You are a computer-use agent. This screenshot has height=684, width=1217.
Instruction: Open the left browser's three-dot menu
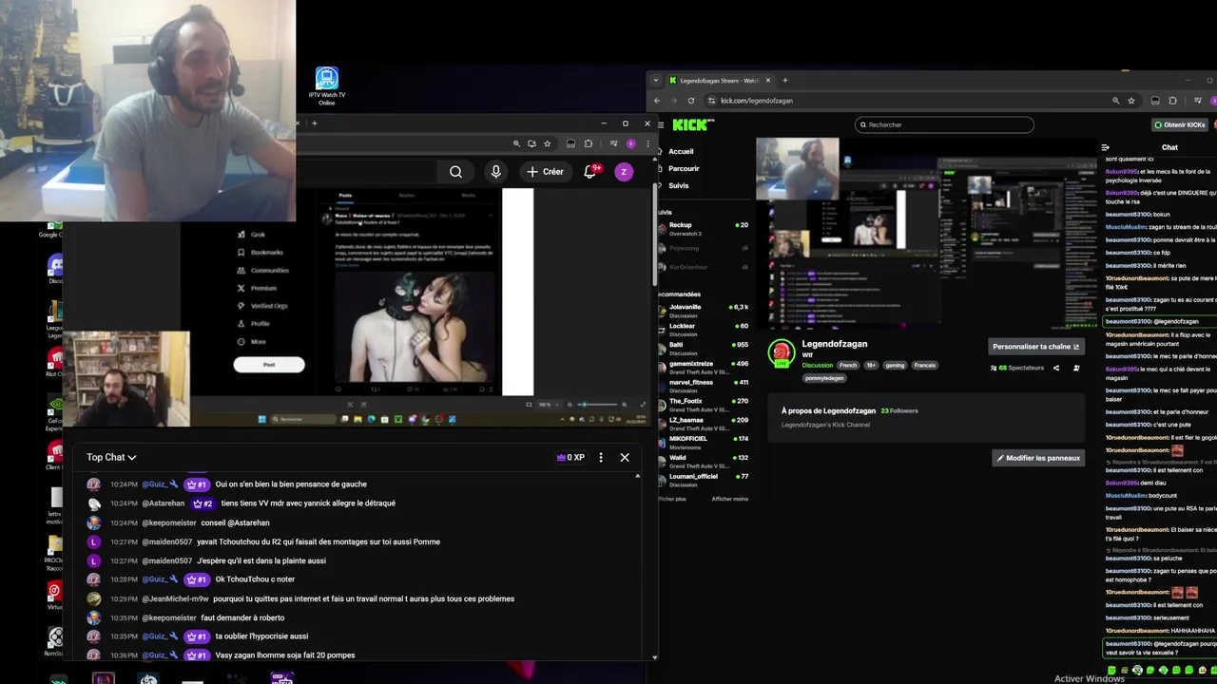click(647, 143)
